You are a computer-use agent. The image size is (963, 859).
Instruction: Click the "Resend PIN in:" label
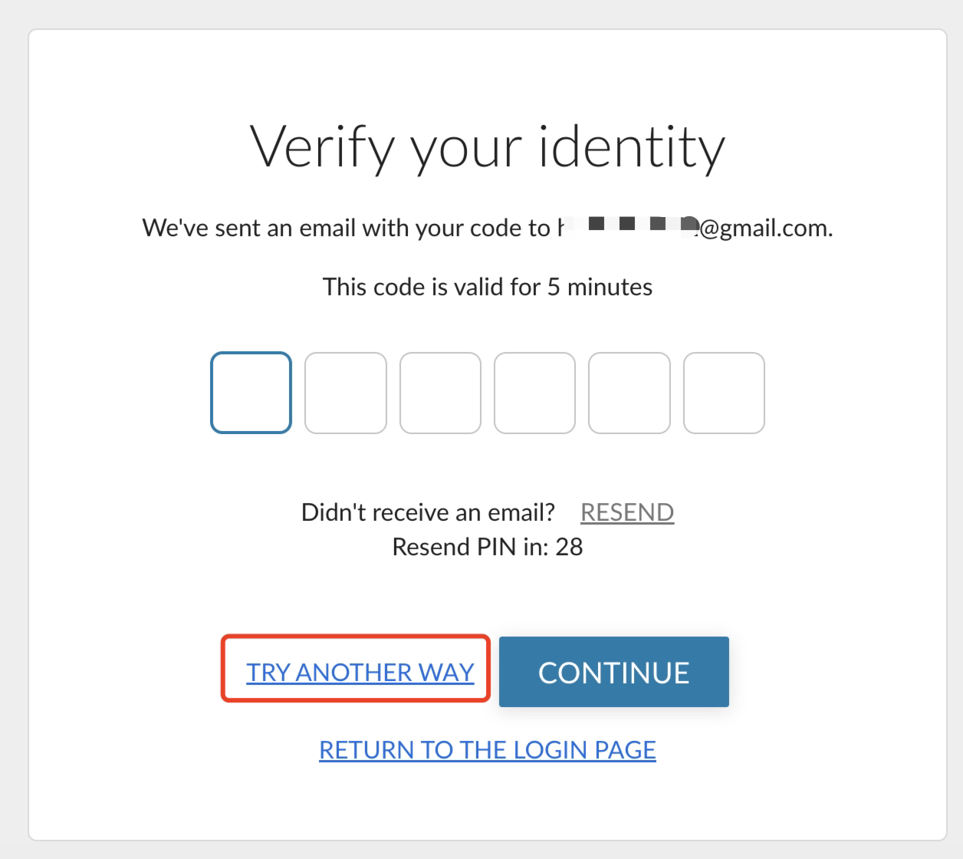pyautogui.click(x=471, y=547)
